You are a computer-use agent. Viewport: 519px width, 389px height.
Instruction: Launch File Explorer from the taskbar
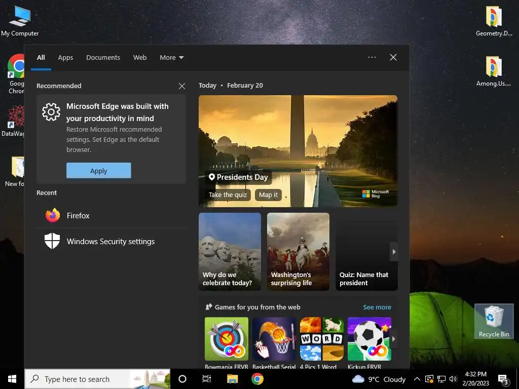[x=232, y=379]
